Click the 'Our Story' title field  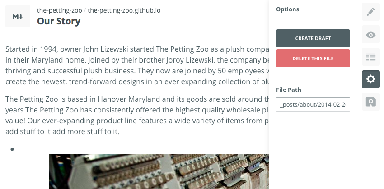coord(59,21)
